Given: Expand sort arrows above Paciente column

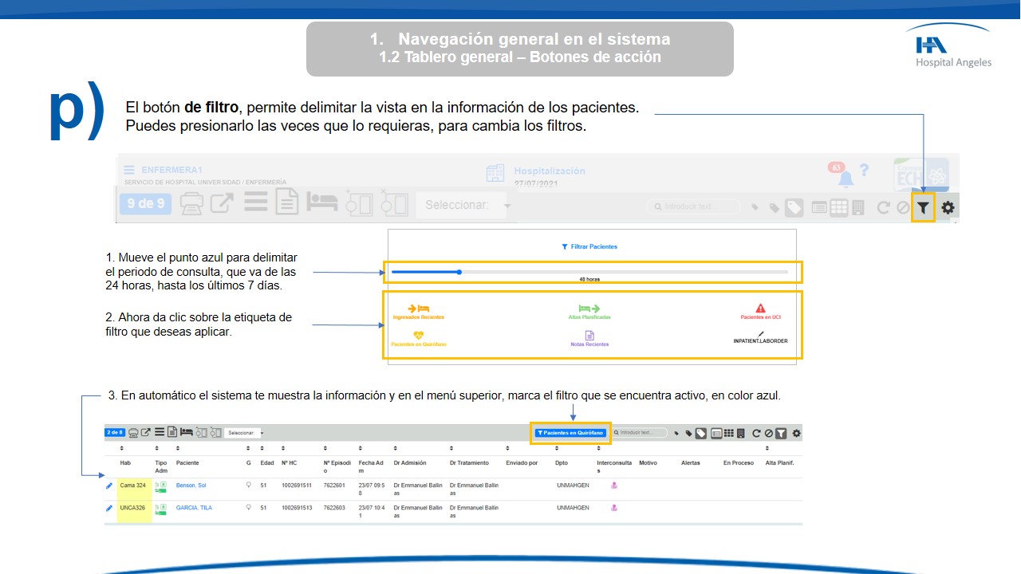Looking at the screenshot, I should click(x=179, y=449).
